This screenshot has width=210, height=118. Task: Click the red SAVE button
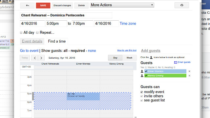[43, 6]
